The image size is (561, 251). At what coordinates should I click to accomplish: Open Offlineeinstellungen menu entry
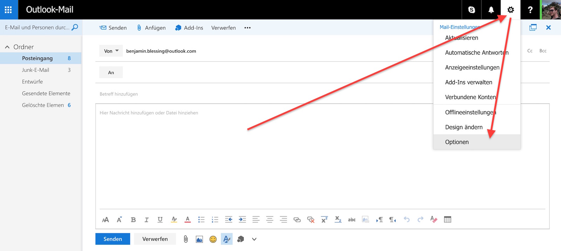(x=477, y=112)
